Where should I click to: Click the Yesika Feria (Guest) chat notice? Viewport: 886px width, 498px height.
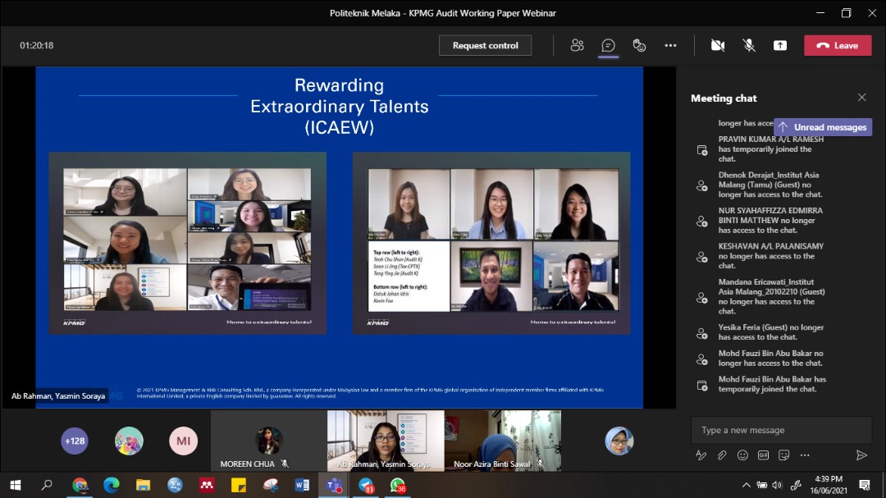770,332
